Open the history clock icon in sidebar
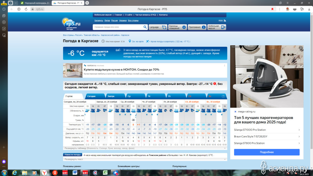Image resolution: width=313 pixels, height=176 pixels. coord(4,9)
